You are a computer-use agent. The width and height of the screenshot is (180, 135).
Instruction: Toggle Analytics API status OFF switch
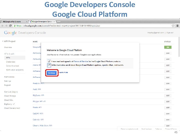[x=168, y=83]
